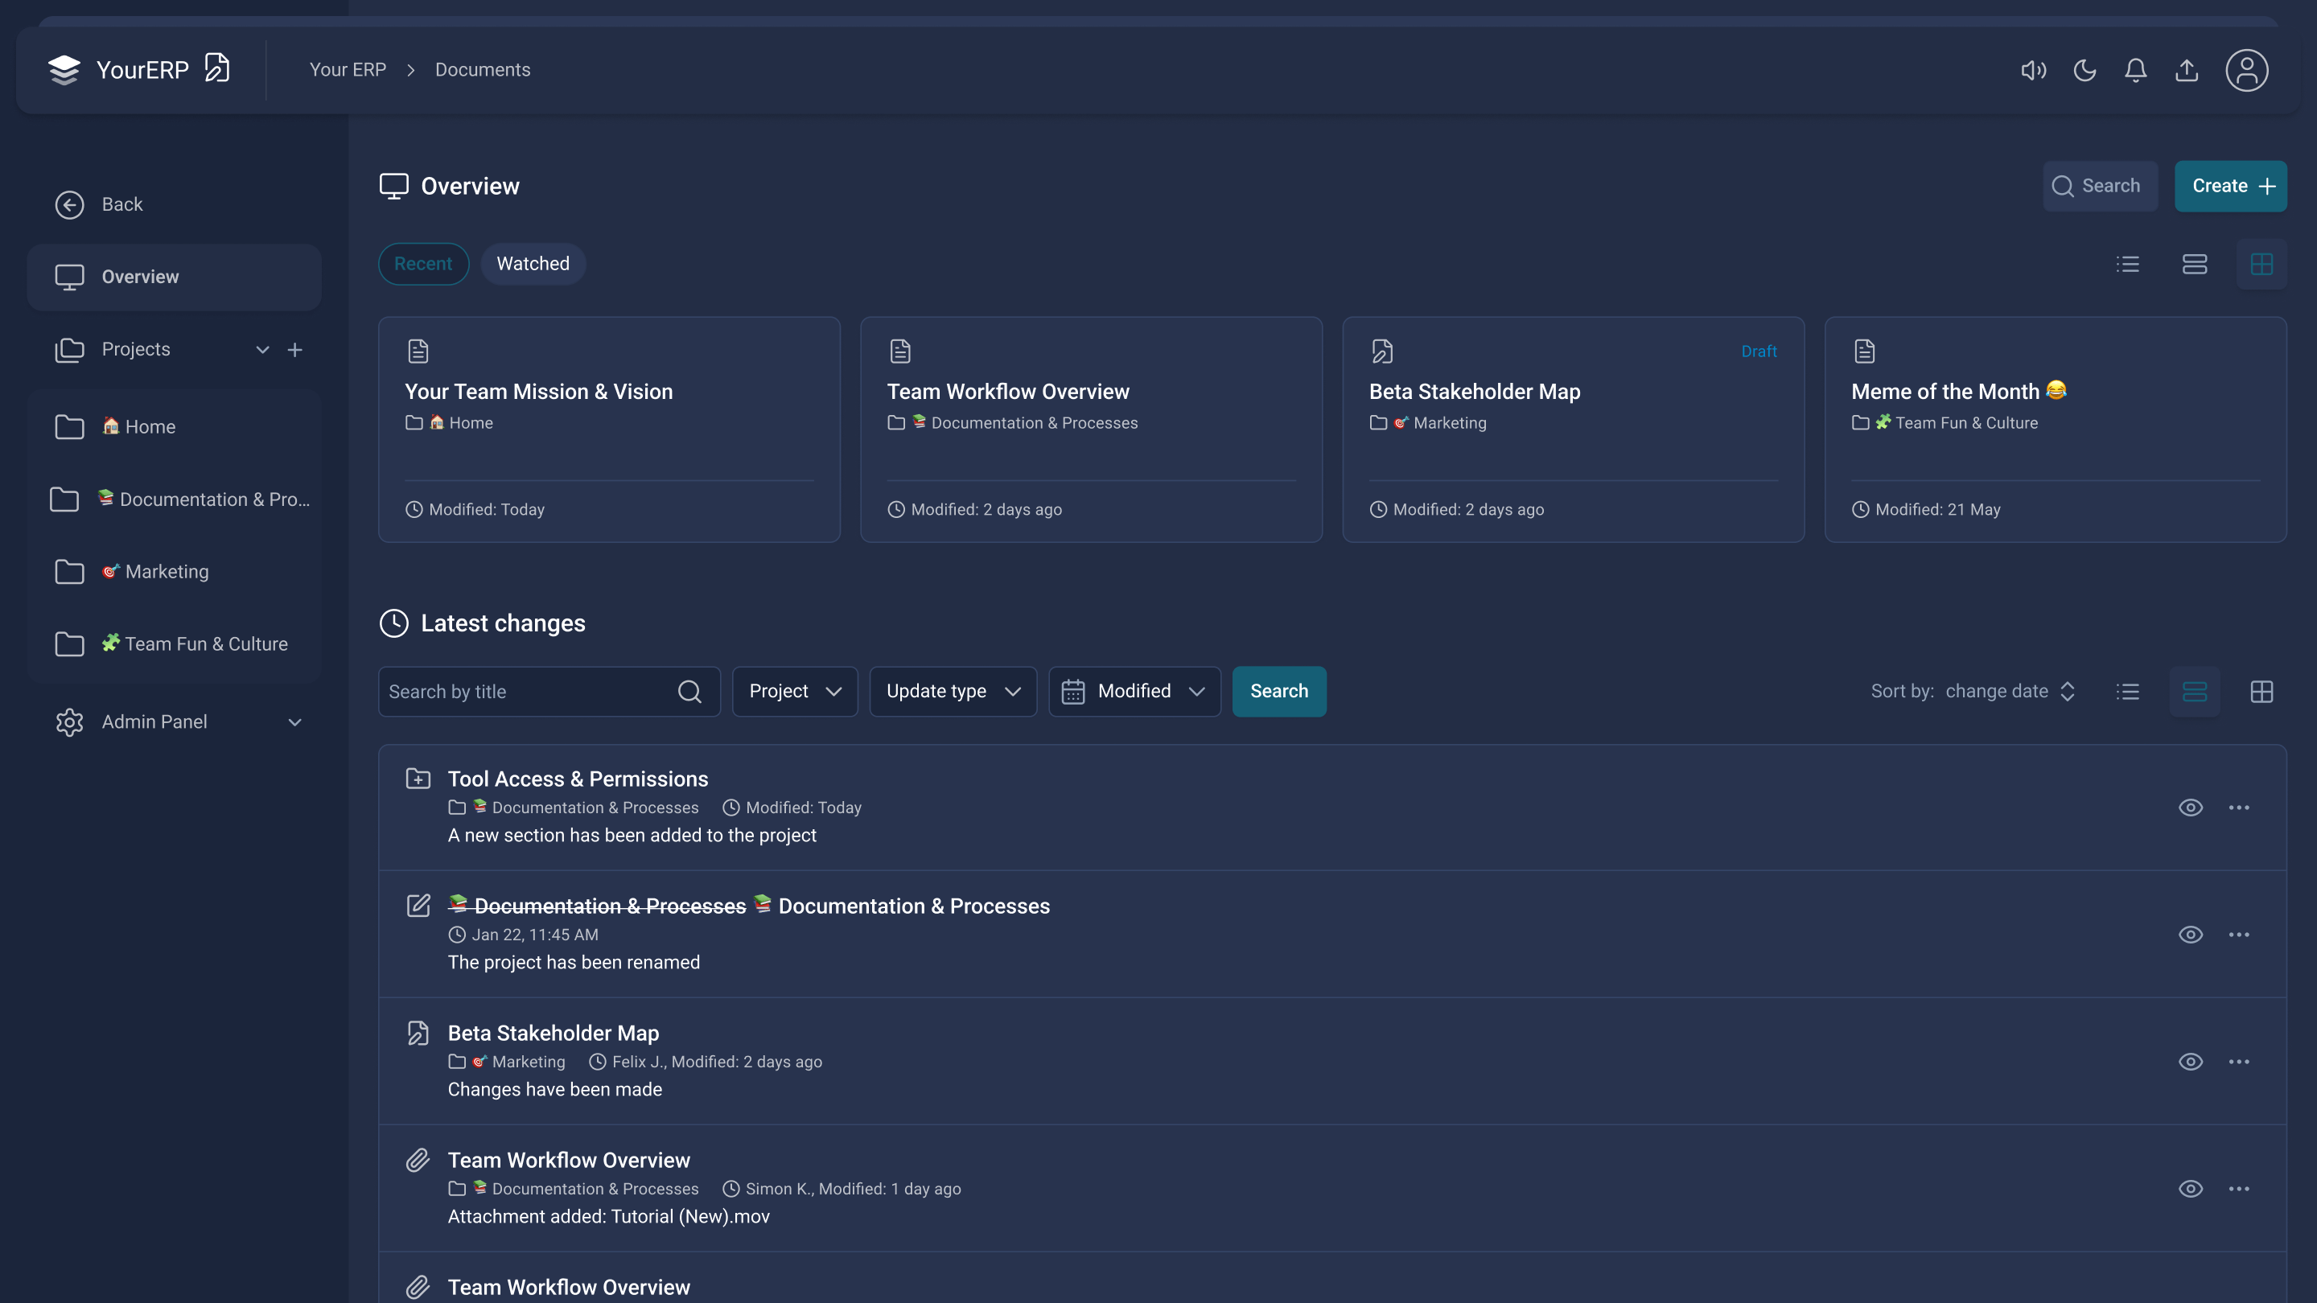Switch to the Recent tab
The width and height of the screenshot is (2317, 1303).
[x=424, y=264]
